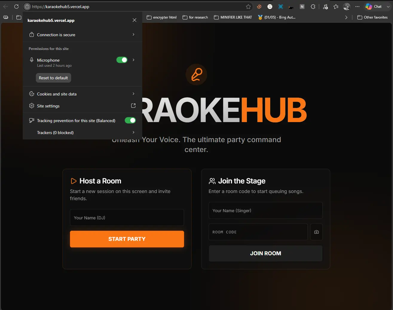Click the URL text in the address bar

pos(61,7)
